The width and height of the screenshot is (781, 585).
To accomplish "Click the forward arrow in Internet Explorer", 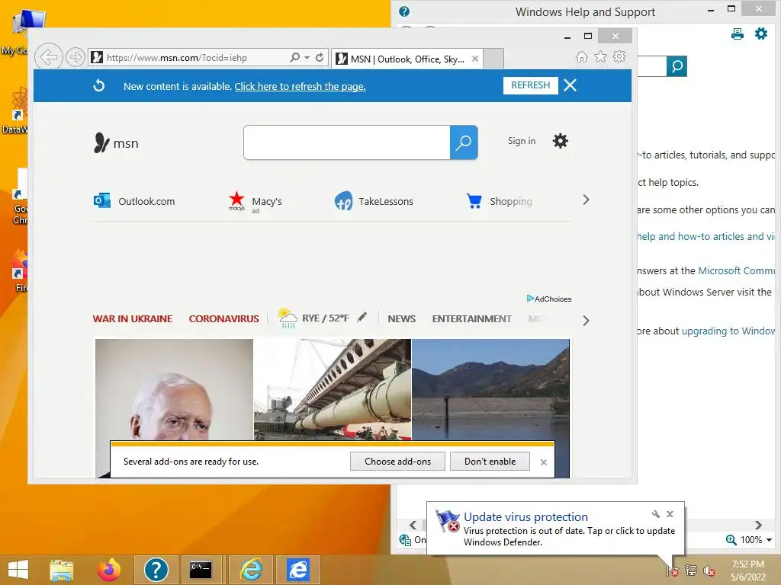I will 76,57.
